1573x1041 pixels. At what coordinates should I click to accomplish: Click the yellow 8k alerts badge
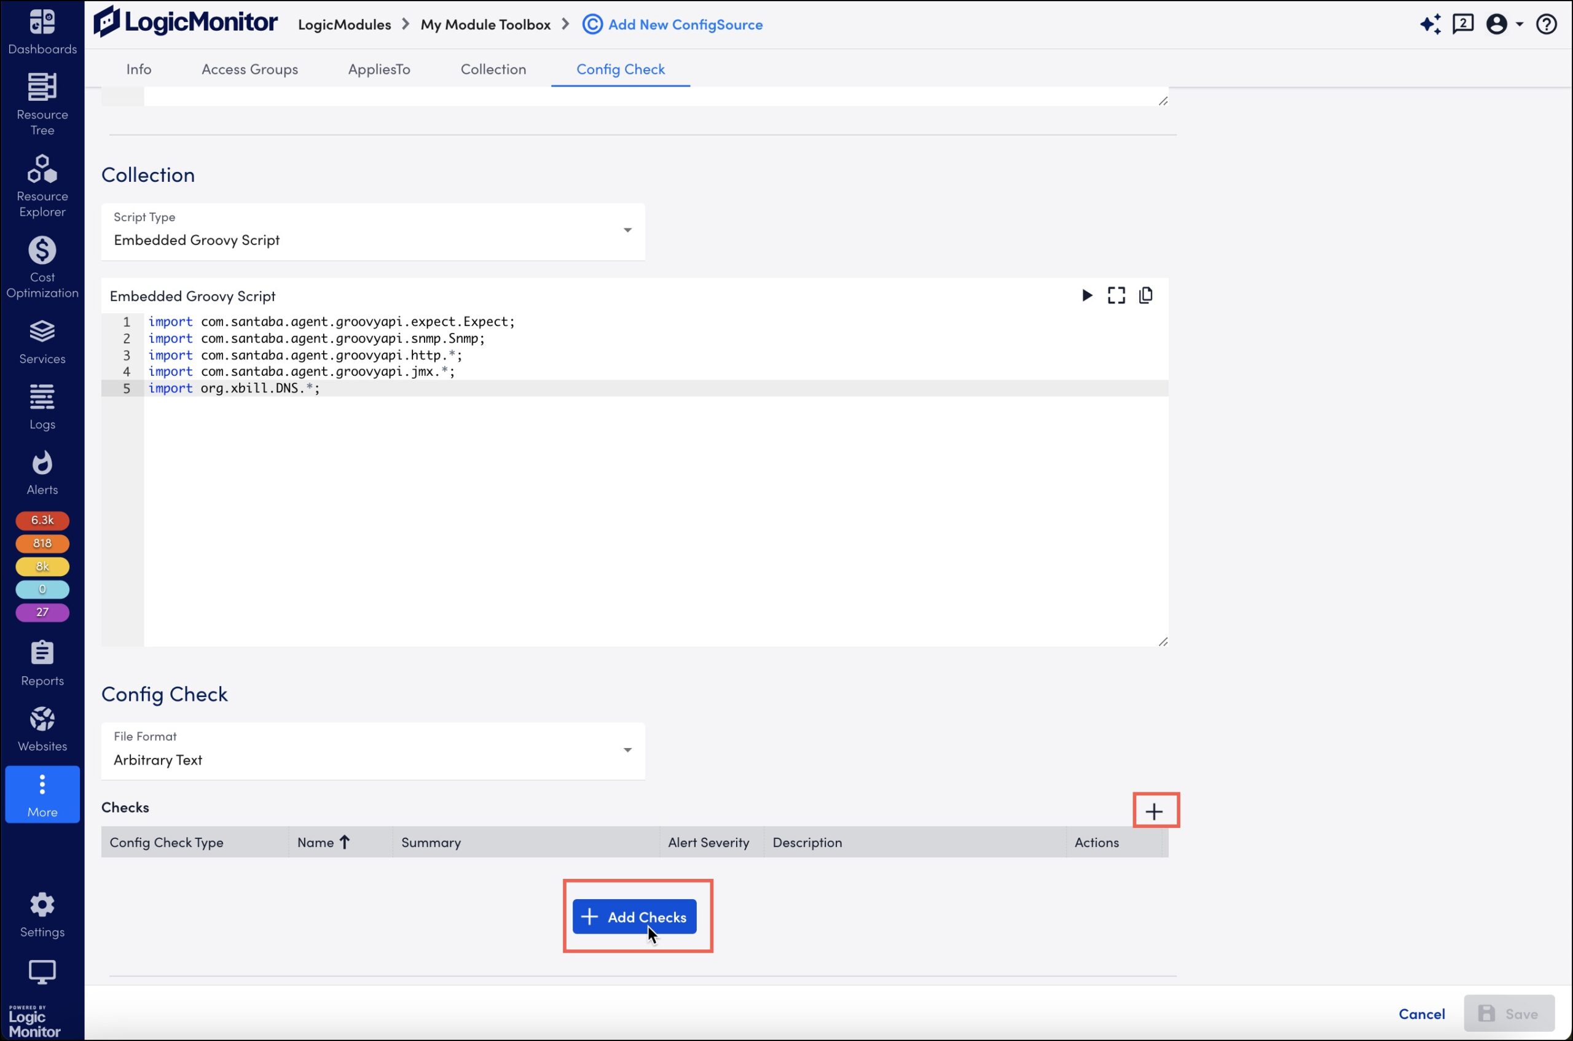(x=42, y=566)
